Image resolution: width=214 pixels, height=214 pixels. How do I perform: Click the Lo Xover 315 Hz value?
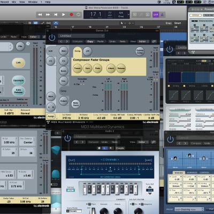[67, 118]
